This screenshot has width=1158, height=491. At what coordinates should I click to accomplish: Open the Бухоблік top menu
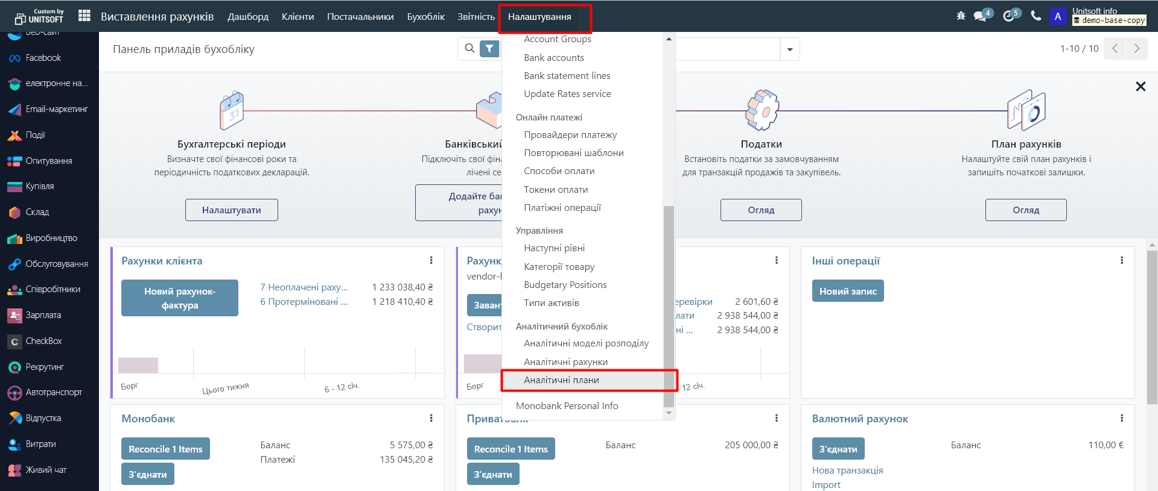click(425, 17)
